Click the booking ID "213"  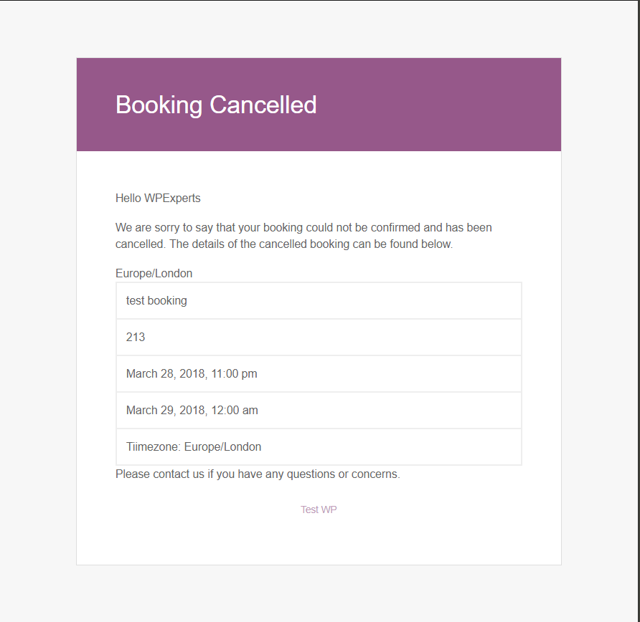[136, 337]
